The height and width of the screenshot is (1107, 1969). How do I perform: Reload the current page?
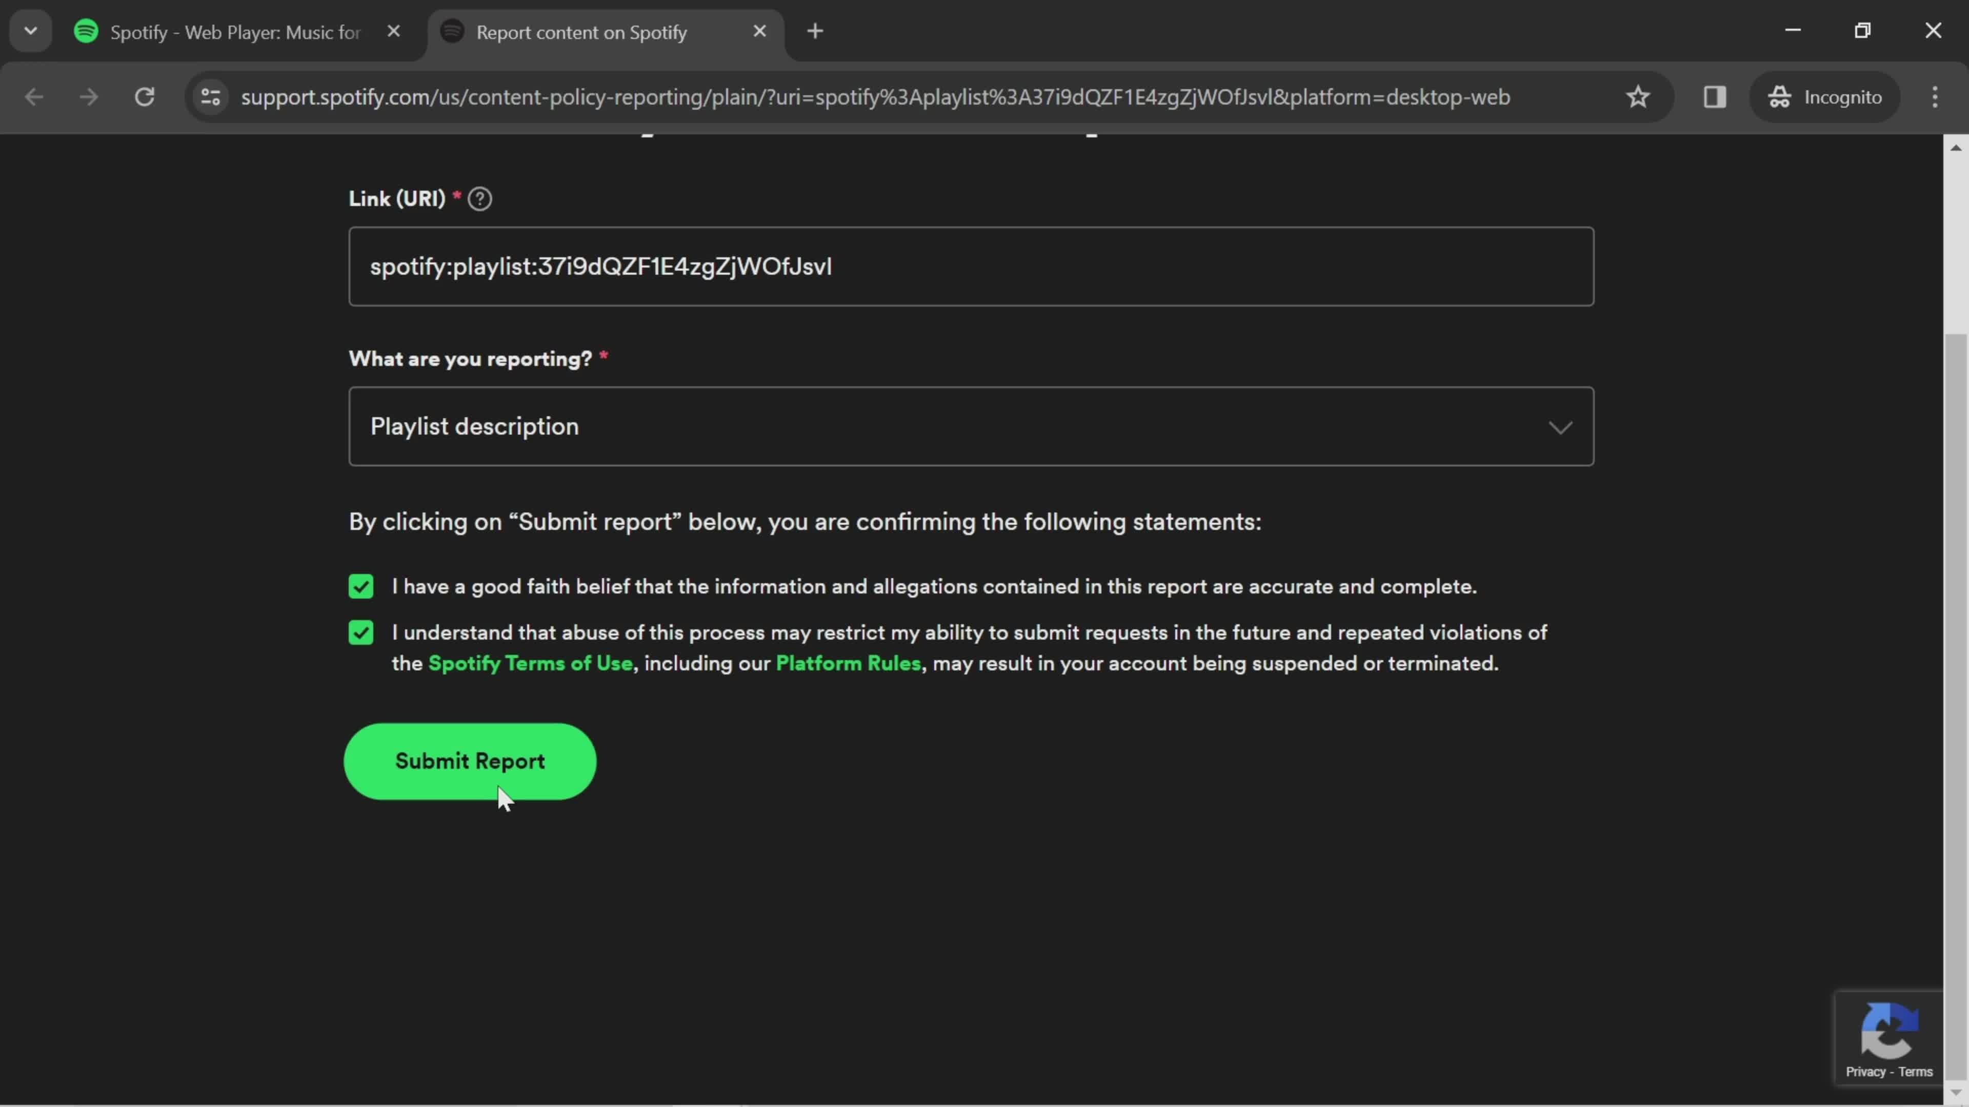point(145,97)
